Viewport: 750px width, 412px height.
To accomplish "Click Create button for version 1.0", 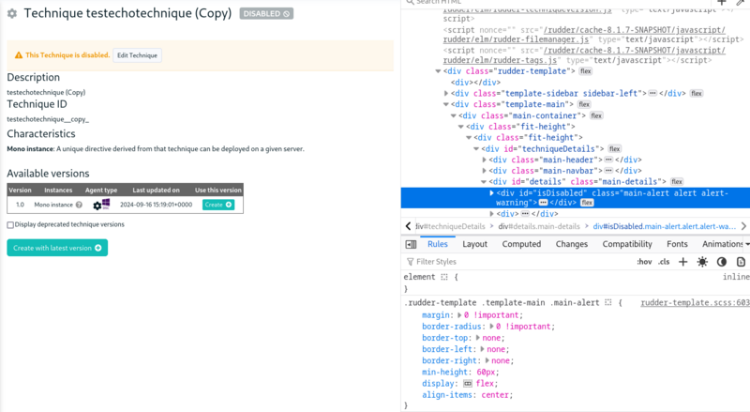I will click(x=218, y=205).
